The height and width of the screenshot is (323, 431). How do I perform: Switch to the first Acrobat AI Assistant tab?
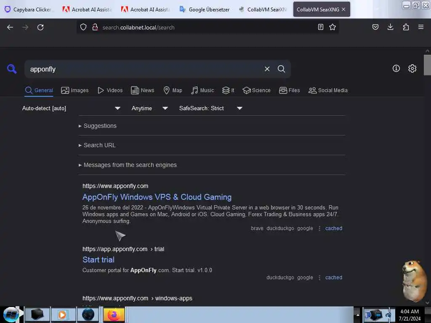coord(88,9)
